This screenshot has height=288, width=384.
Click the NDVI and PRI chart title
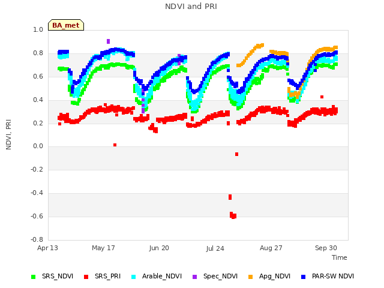[191, 7]
